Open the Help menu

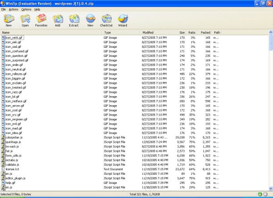tap(37, 10)
